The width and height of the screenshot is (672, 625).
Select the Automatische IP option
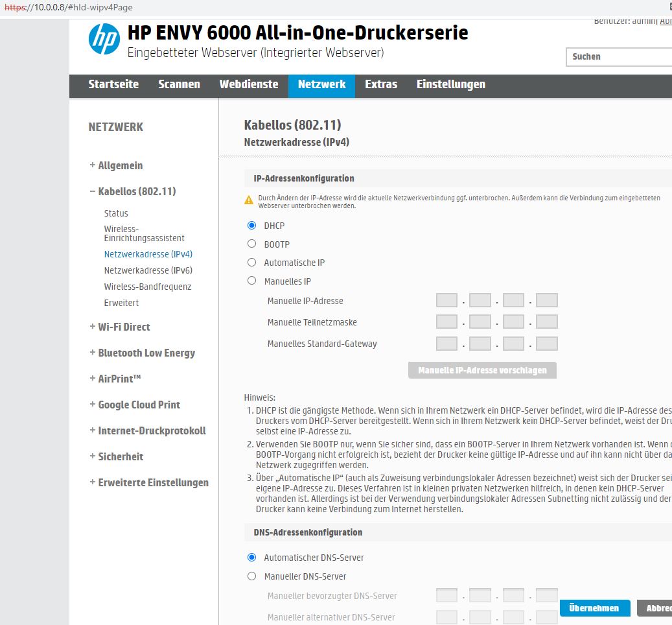251,263
